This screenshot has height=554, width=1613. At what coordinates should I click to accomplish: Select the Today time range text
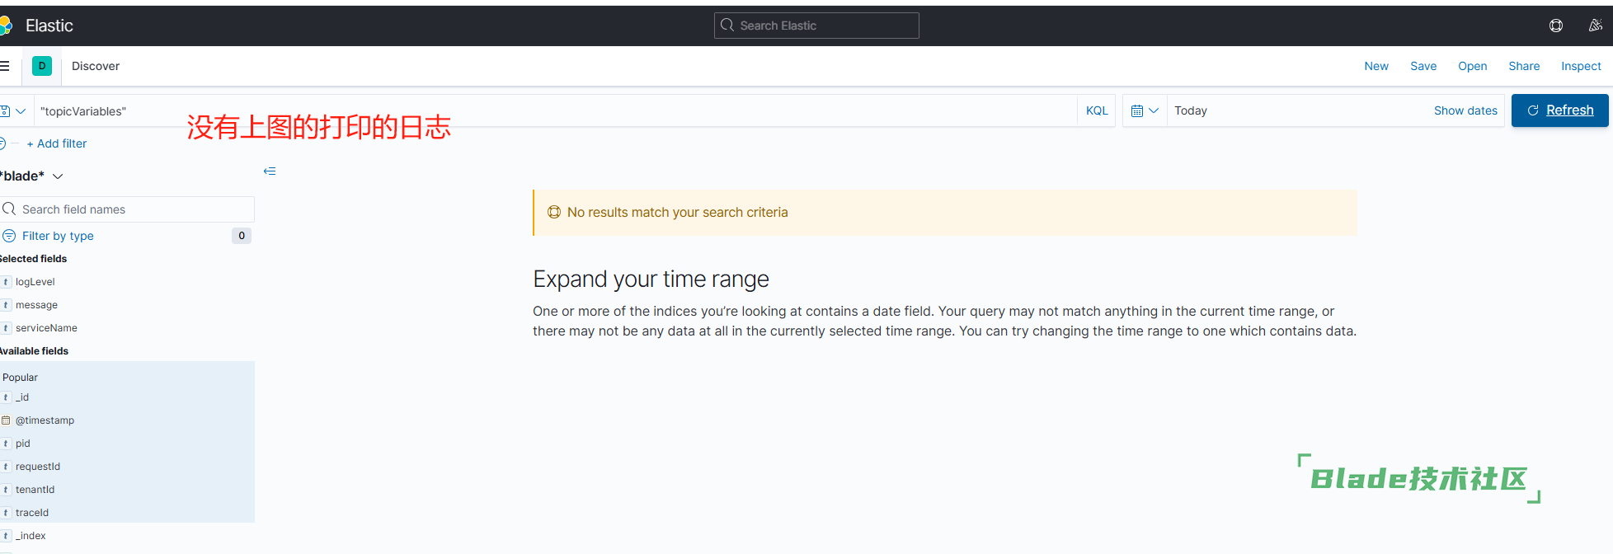point(1191,110)
